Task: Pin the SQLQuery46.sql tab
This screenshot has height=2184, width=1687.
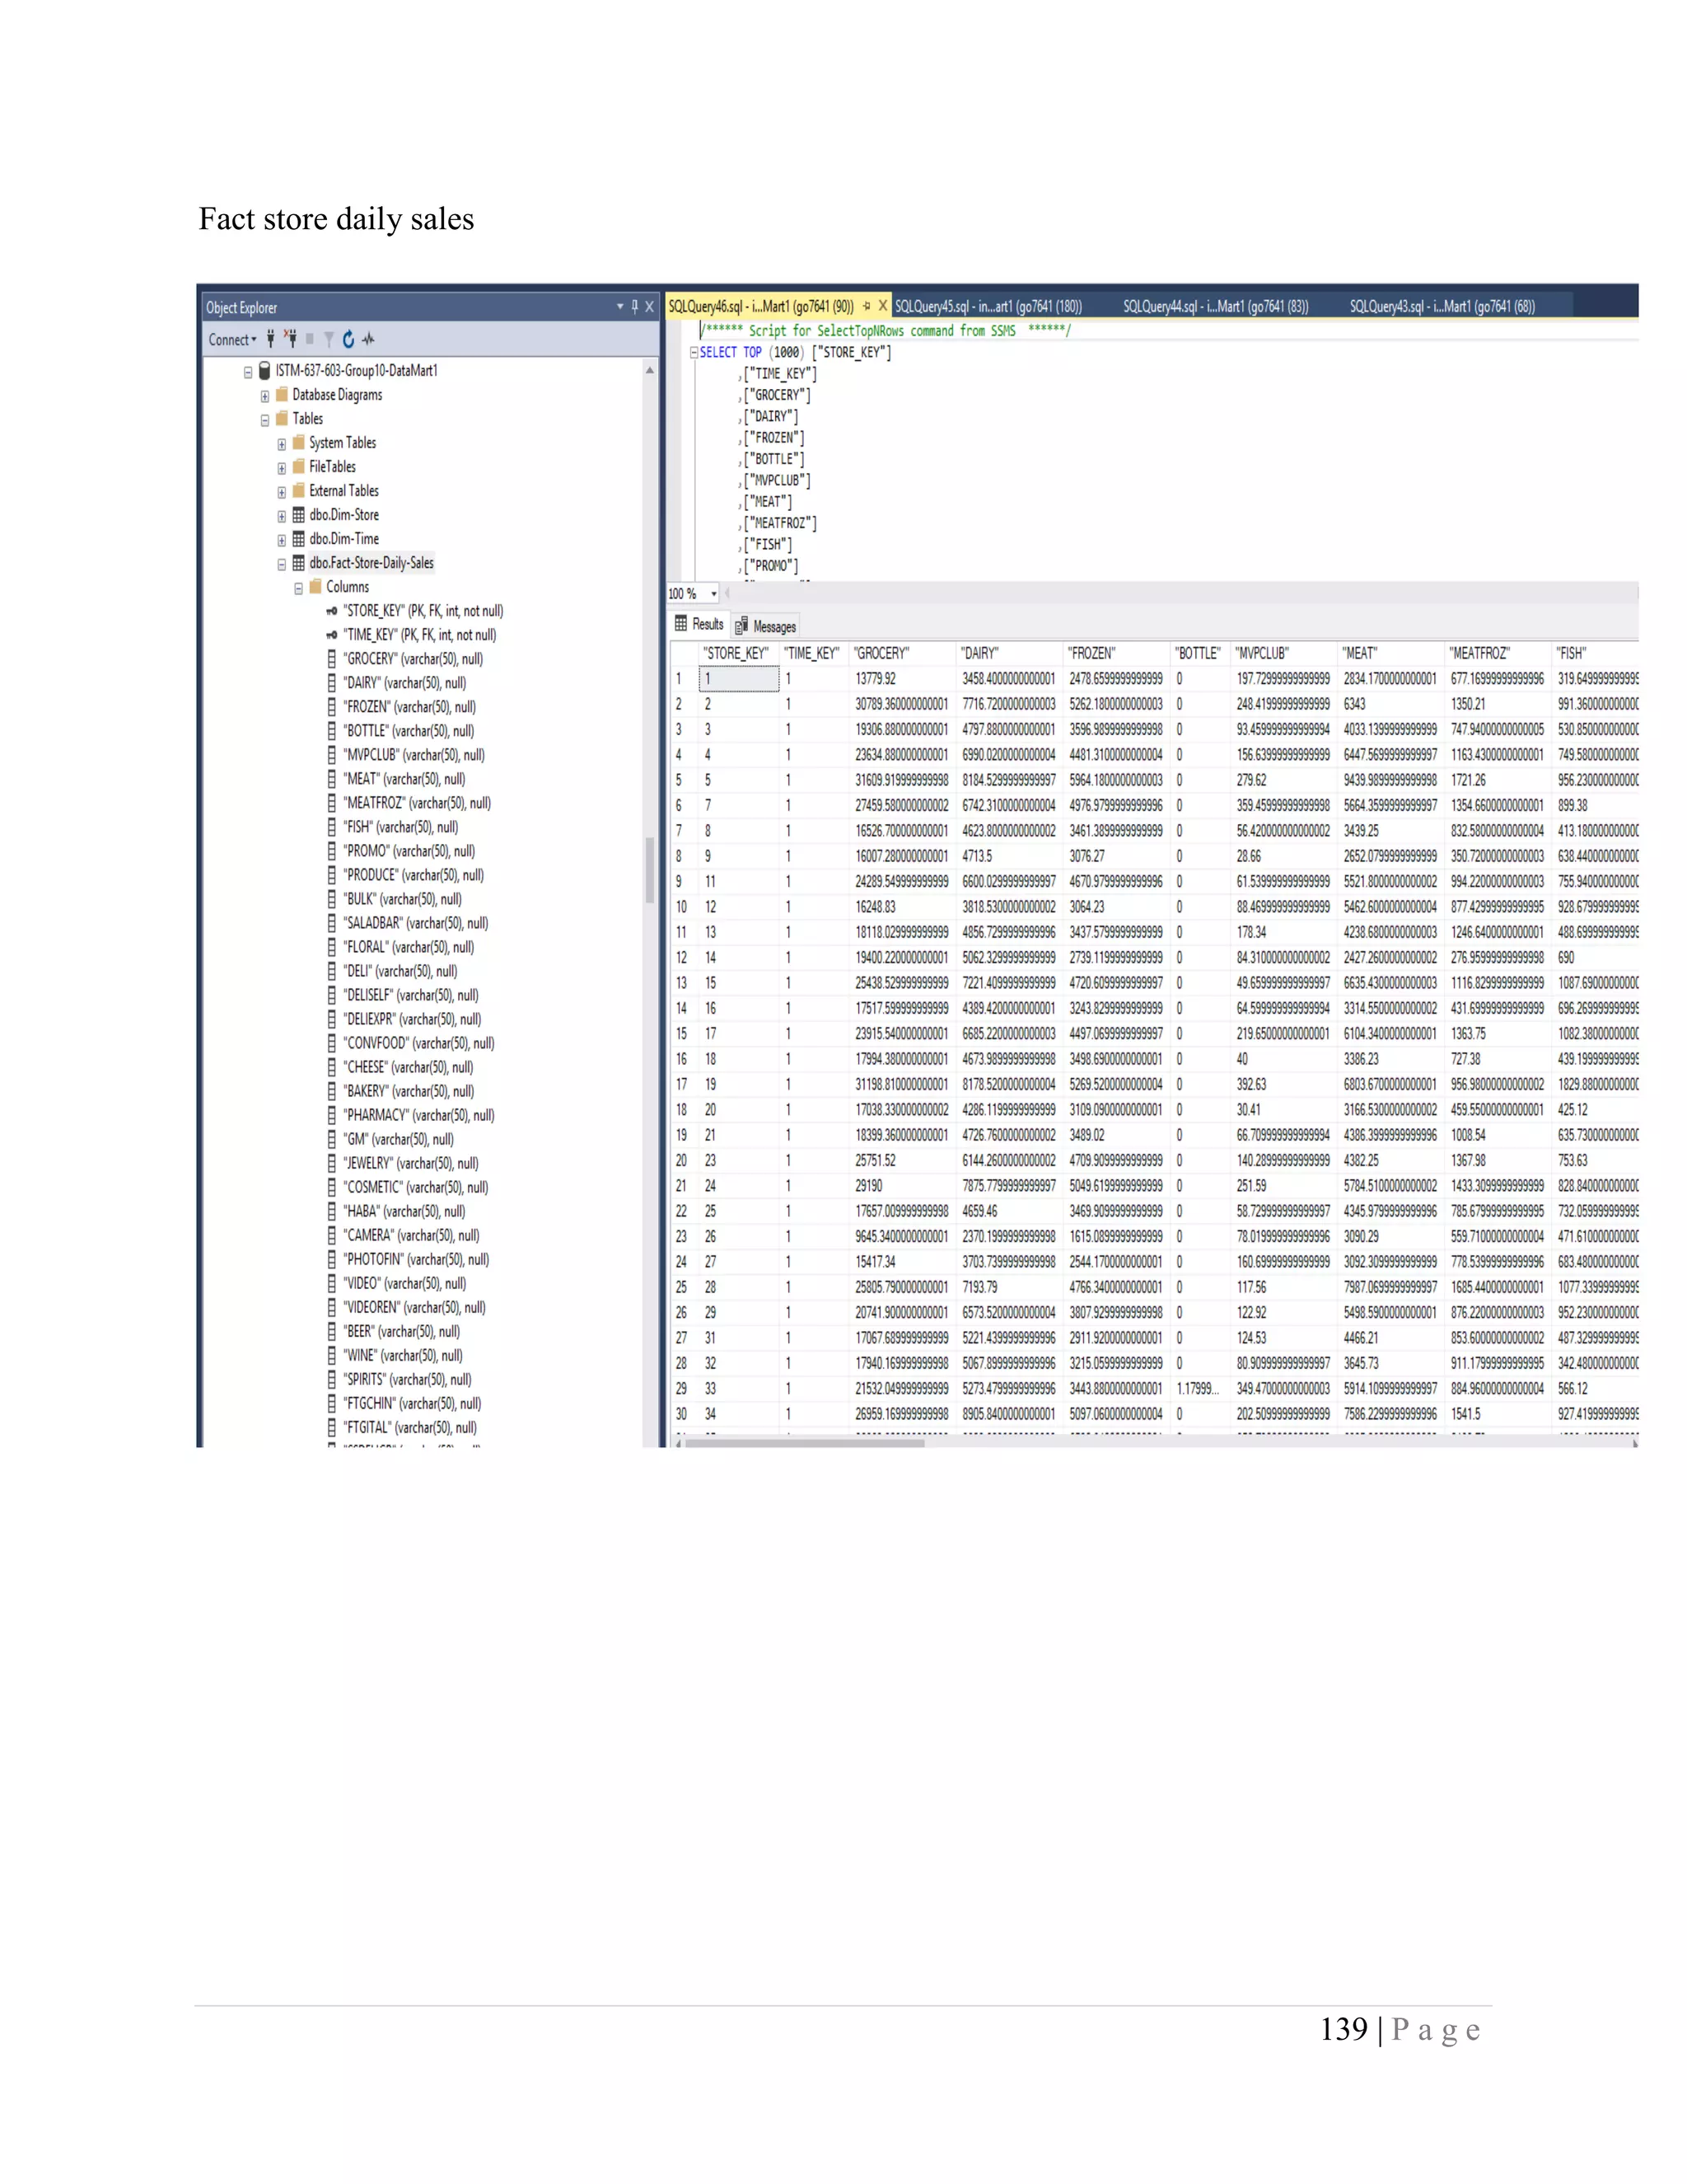Action: (x=867, y=306)
